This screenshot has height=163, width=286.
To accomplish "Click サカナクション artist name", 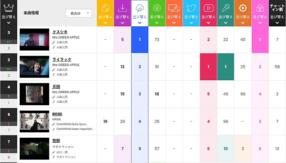I will (x=63, y=147).
